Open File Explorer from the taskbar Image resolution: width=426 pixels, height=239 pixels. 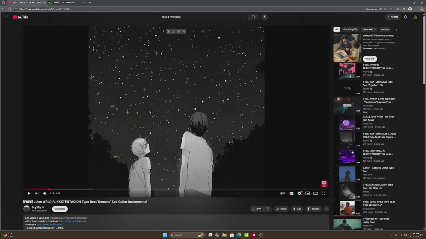(x=224, y=235)
